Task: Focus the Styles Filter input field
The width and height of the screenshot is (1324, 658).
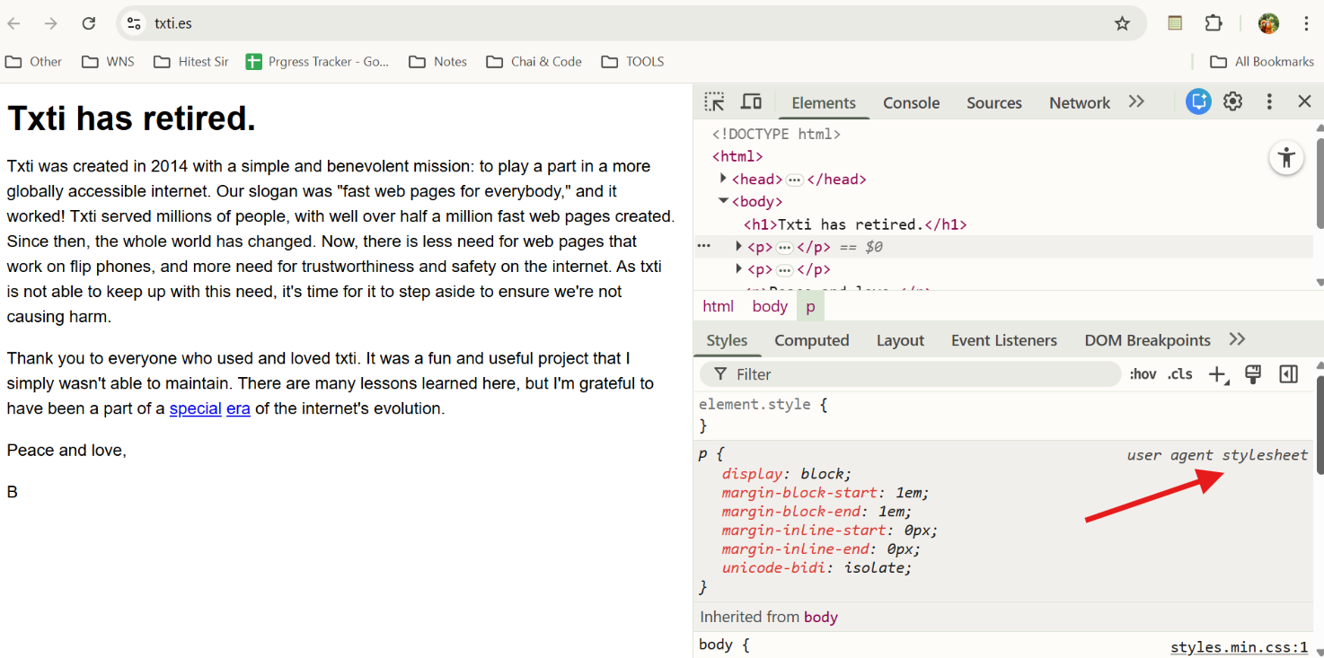Action: coord(911,374)
